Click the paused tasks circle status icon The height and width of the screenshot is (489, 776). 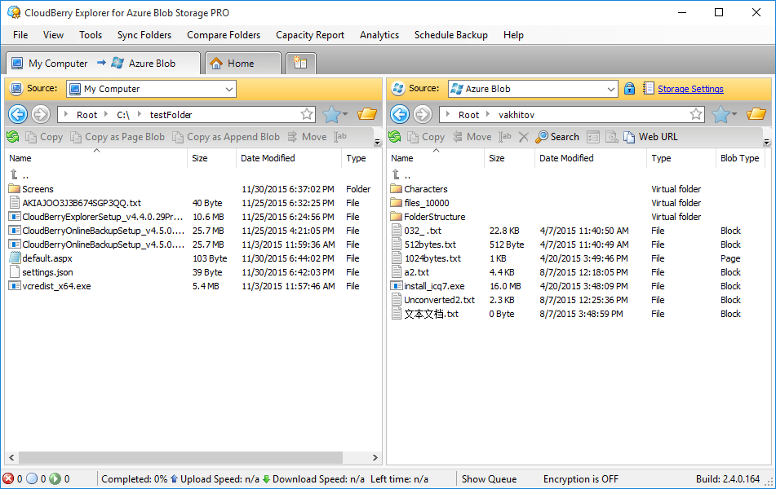point(32,478)
